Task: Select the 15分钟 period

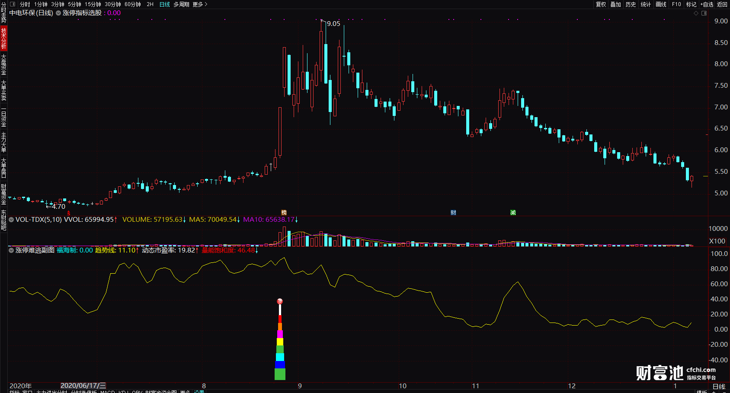Action: [93, 4]
